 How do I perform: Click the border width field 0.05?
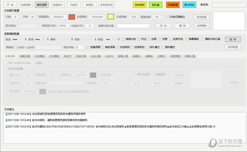[x=134, y=17]
